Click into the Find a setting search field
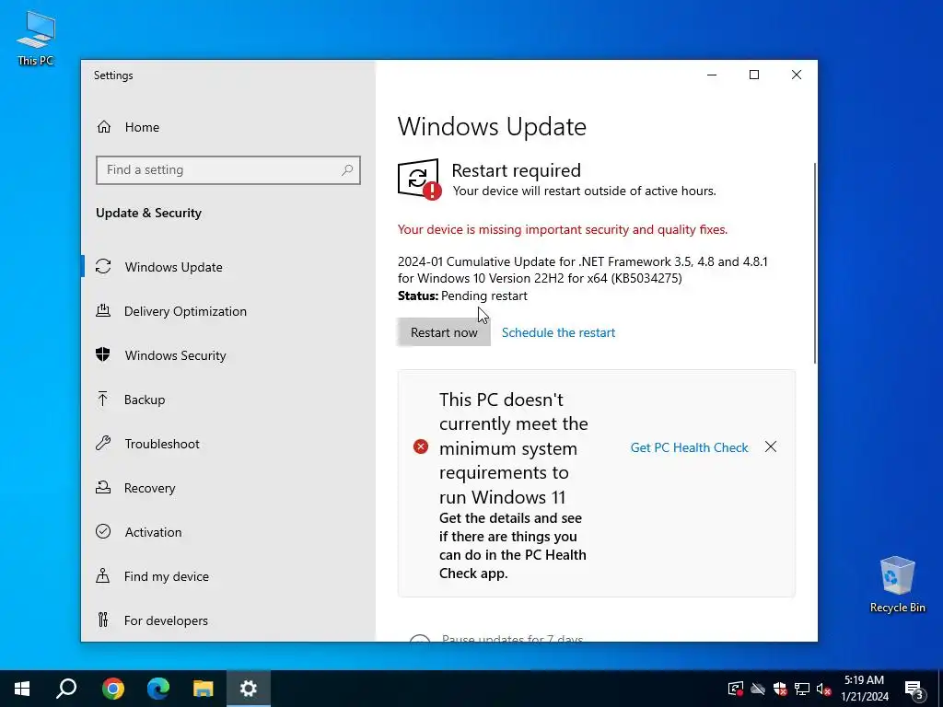Image resolution: width=943 pixels, height=707 pixels. [228, 170]
